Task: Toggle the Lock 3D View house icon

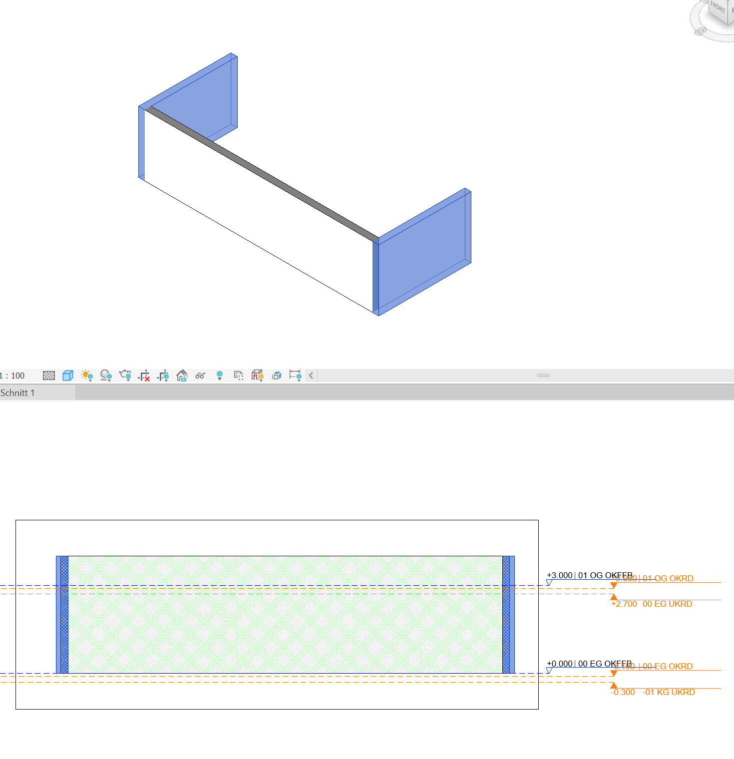Action: tap(182, 376)
